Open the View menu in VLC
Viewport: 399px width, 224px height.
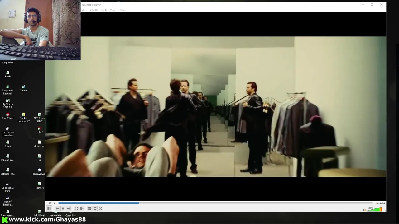tap(113, 10)
